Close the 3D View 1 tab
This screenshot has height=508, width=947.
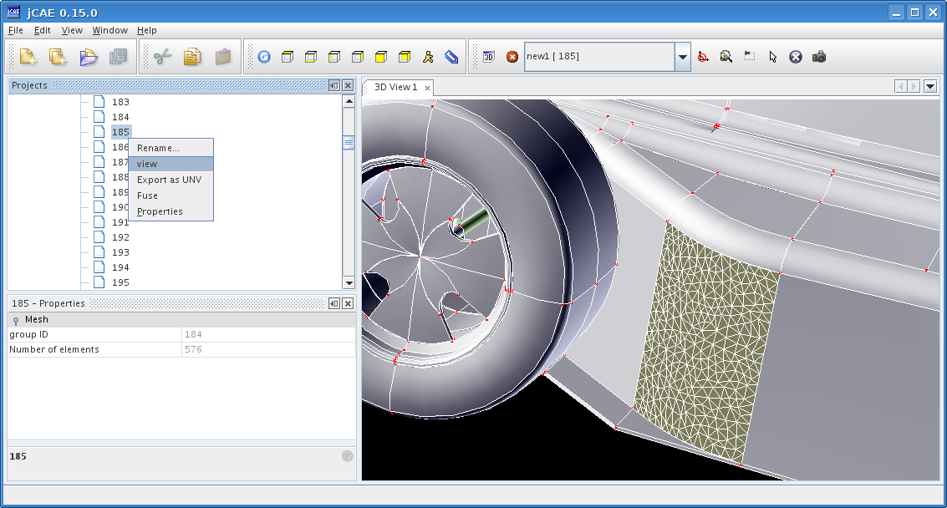(428, 89)
